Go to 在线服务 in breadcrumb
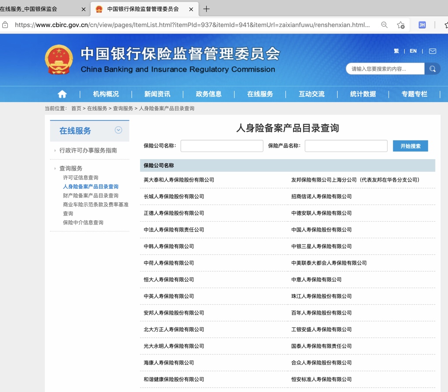 97,108
